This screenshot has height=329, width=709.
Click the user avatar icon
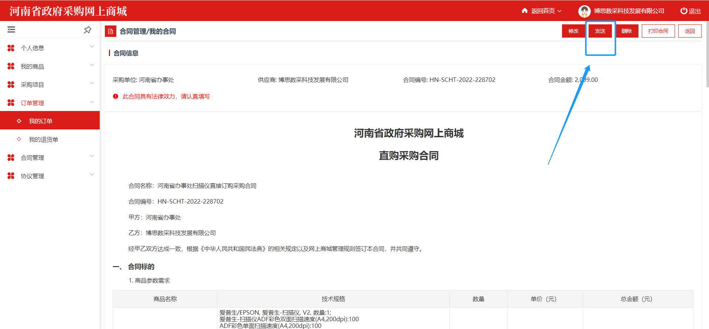point(584,11)
